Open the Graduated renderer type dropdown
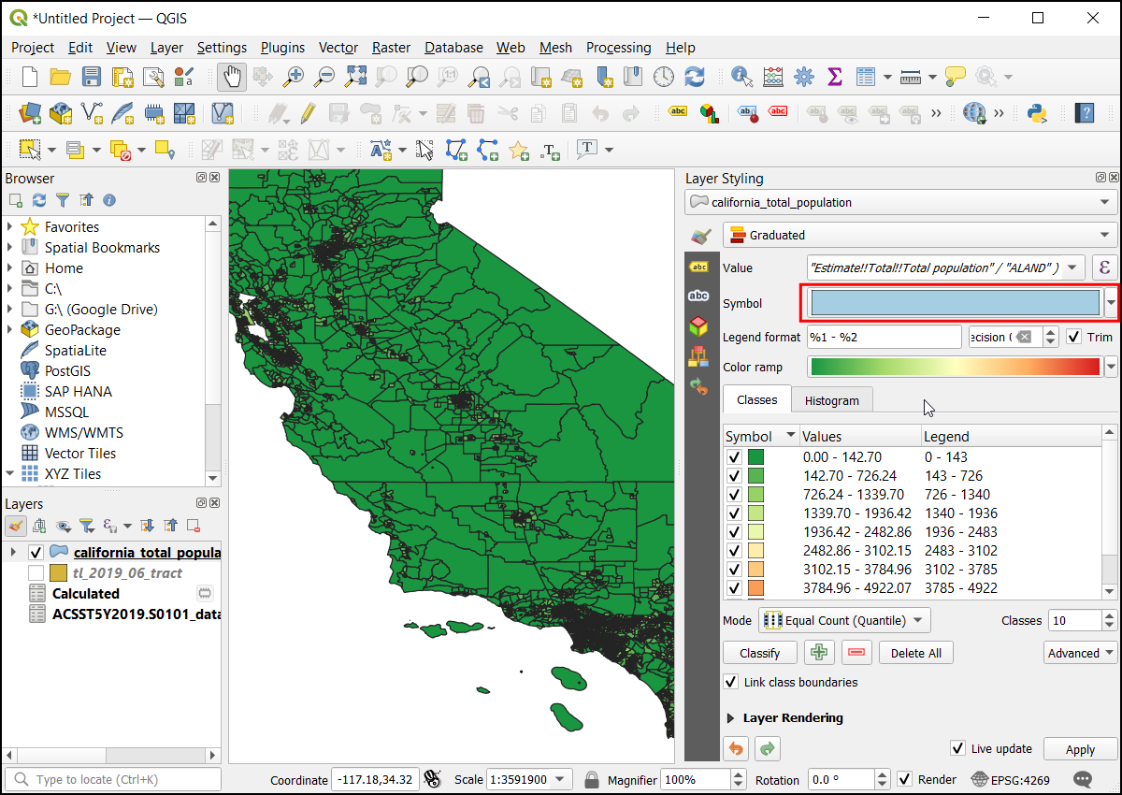 pos(920,235)
